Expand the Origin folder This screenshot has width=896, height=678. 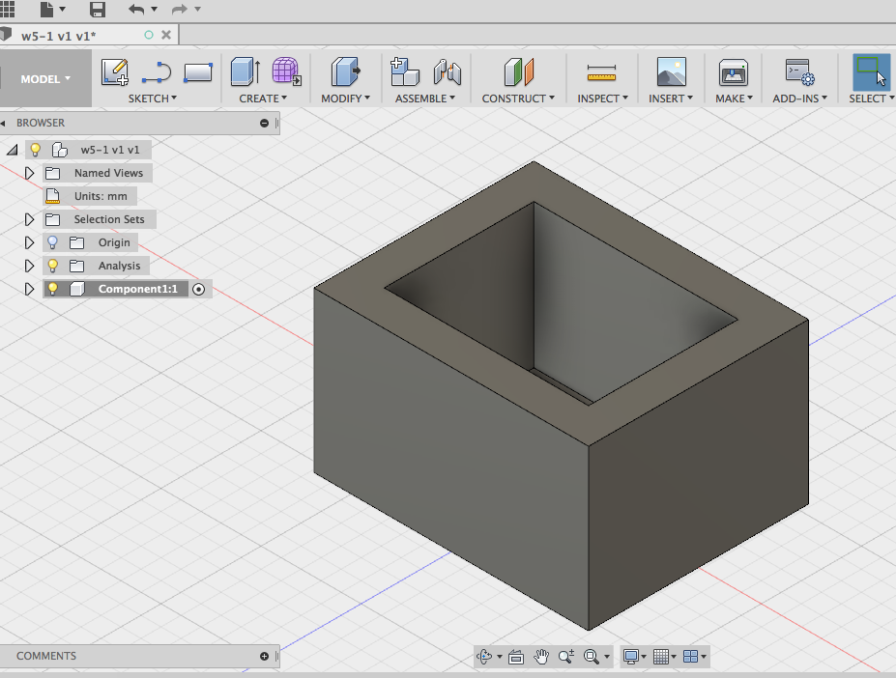tap(29, 242)
